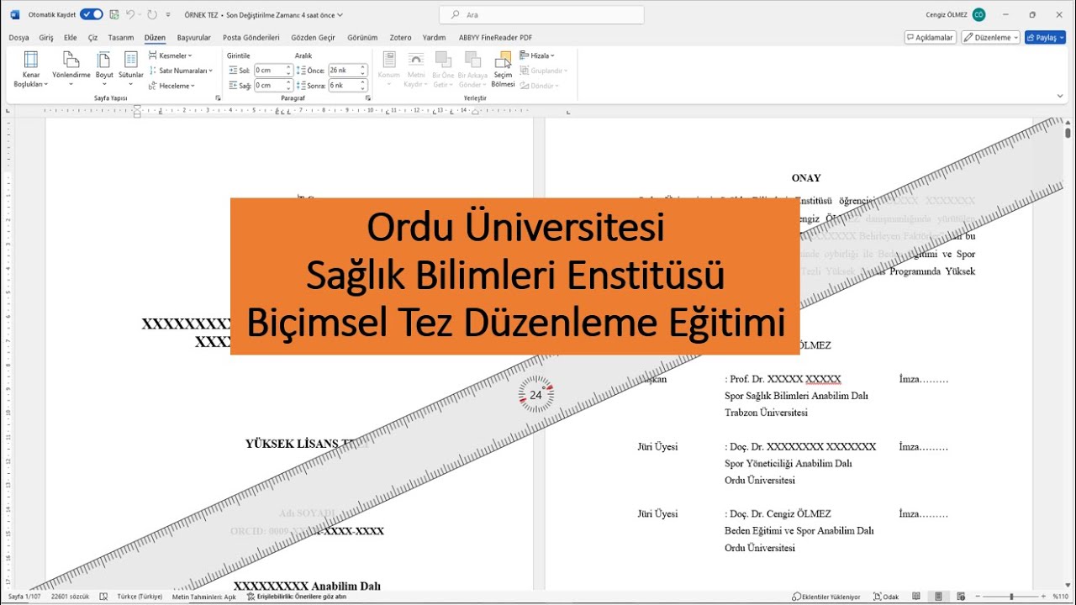Open the Düzenleme mode dropdown
Viewport: 1076px width, 605px height.
click(990, 38)
